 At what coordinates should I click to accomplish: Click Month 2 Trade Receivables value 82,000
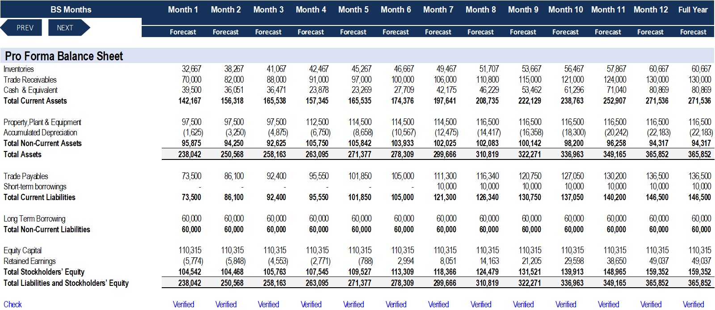pos(234,80)
